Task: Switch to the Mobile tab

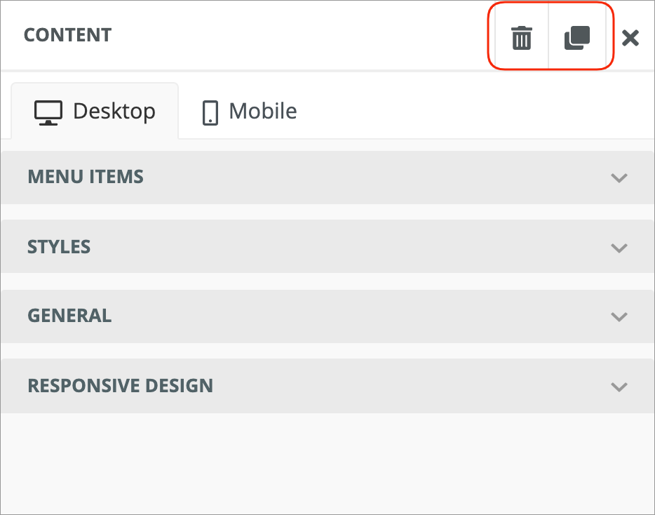Action: point(250,111)
